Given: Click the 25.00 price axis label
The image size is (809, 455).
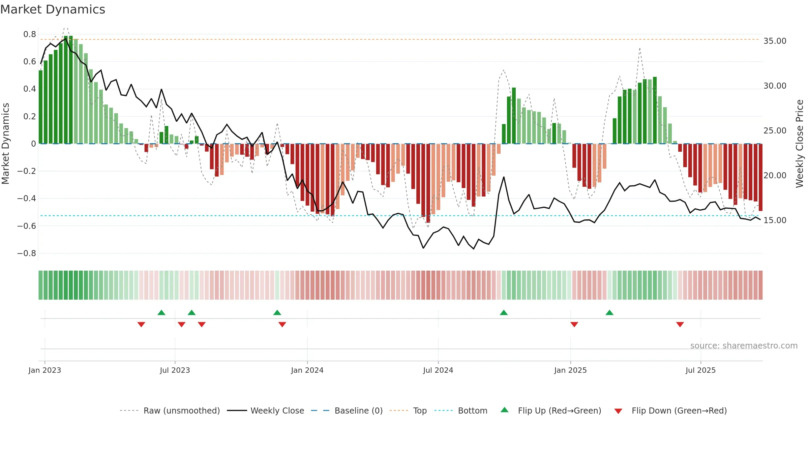Looking at the screenshot, I should pos(775,131).
